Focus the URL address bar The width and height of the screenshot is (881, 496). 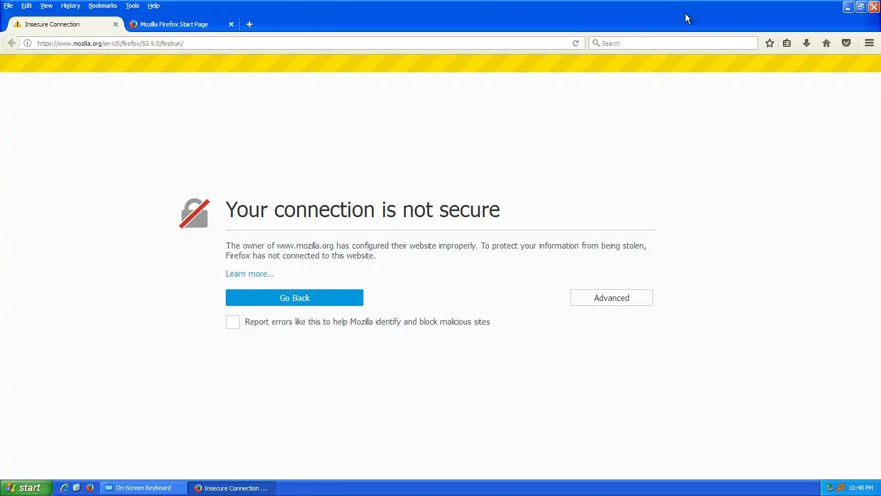click(300, 43)
